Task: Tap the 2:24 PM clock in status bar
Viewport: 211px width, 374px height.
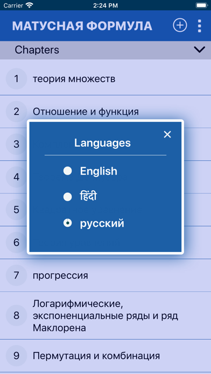Action: click(x=105, y=5)
